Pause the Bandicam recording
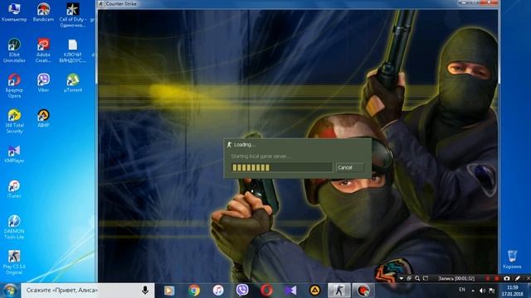 pyautogui.click(x=487, y=278)
